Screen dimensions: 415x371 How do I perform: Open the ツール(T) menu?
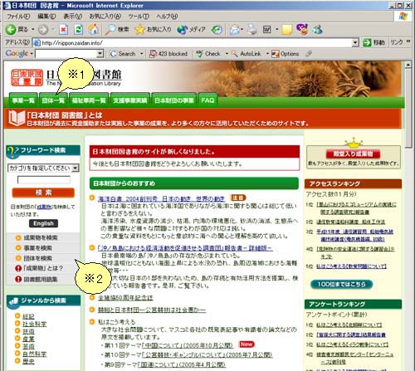click(139, 17)
